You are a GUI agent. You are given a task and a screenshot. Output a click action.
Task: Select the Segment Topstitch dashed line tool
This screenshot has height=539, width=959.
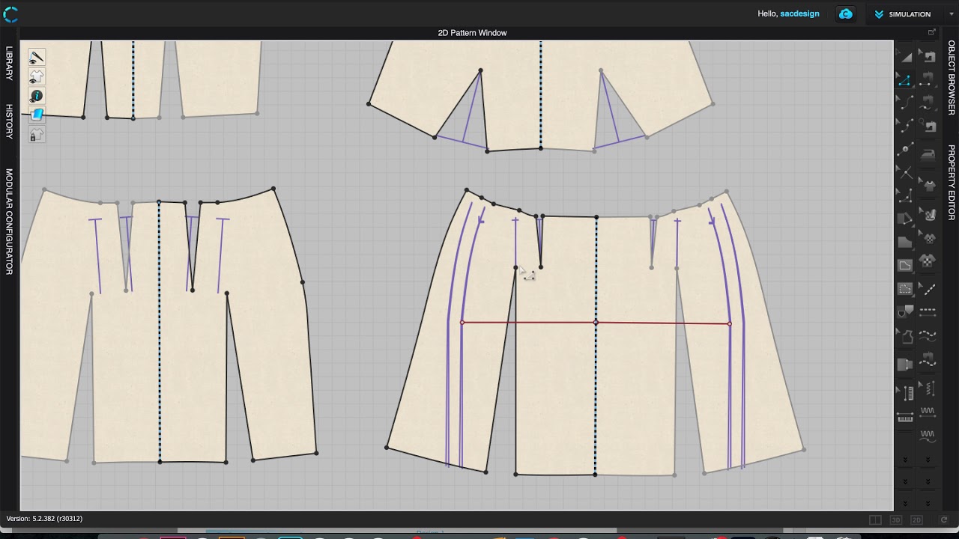coord(928,312)
